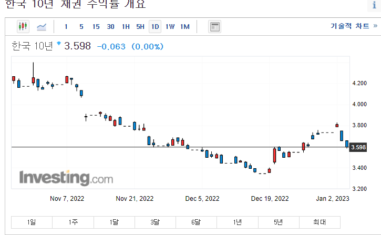Switch to candlestick chart type
The image size is (381, 235).
23,26
